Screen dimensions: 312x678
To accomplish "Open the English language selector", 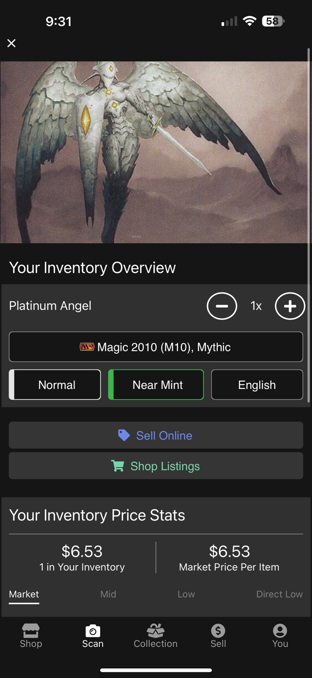I will [257, 385].
